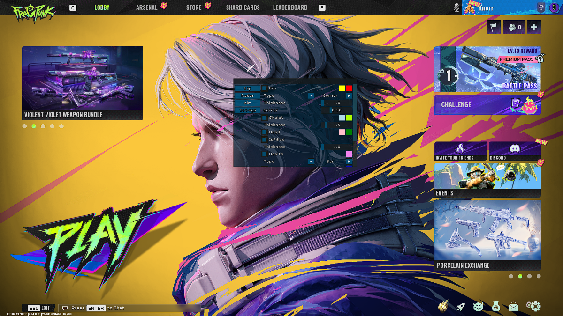
Task: Select the Esp tab in the overlay
Action: (x=247, y=88)
